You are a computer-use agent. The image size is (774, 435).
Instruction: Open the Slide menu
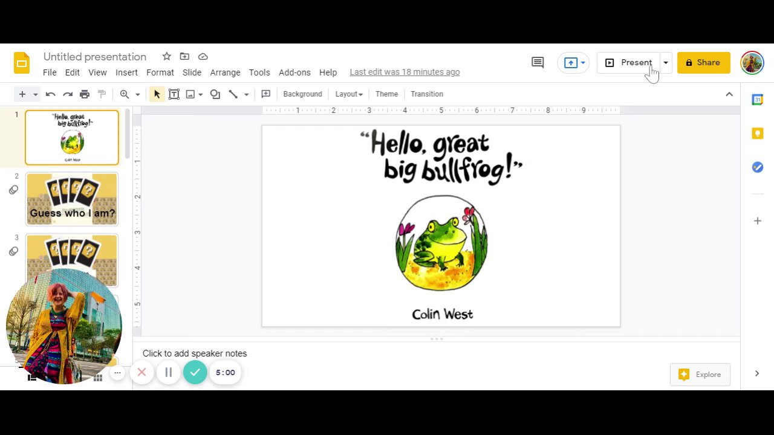pos(192,72)
